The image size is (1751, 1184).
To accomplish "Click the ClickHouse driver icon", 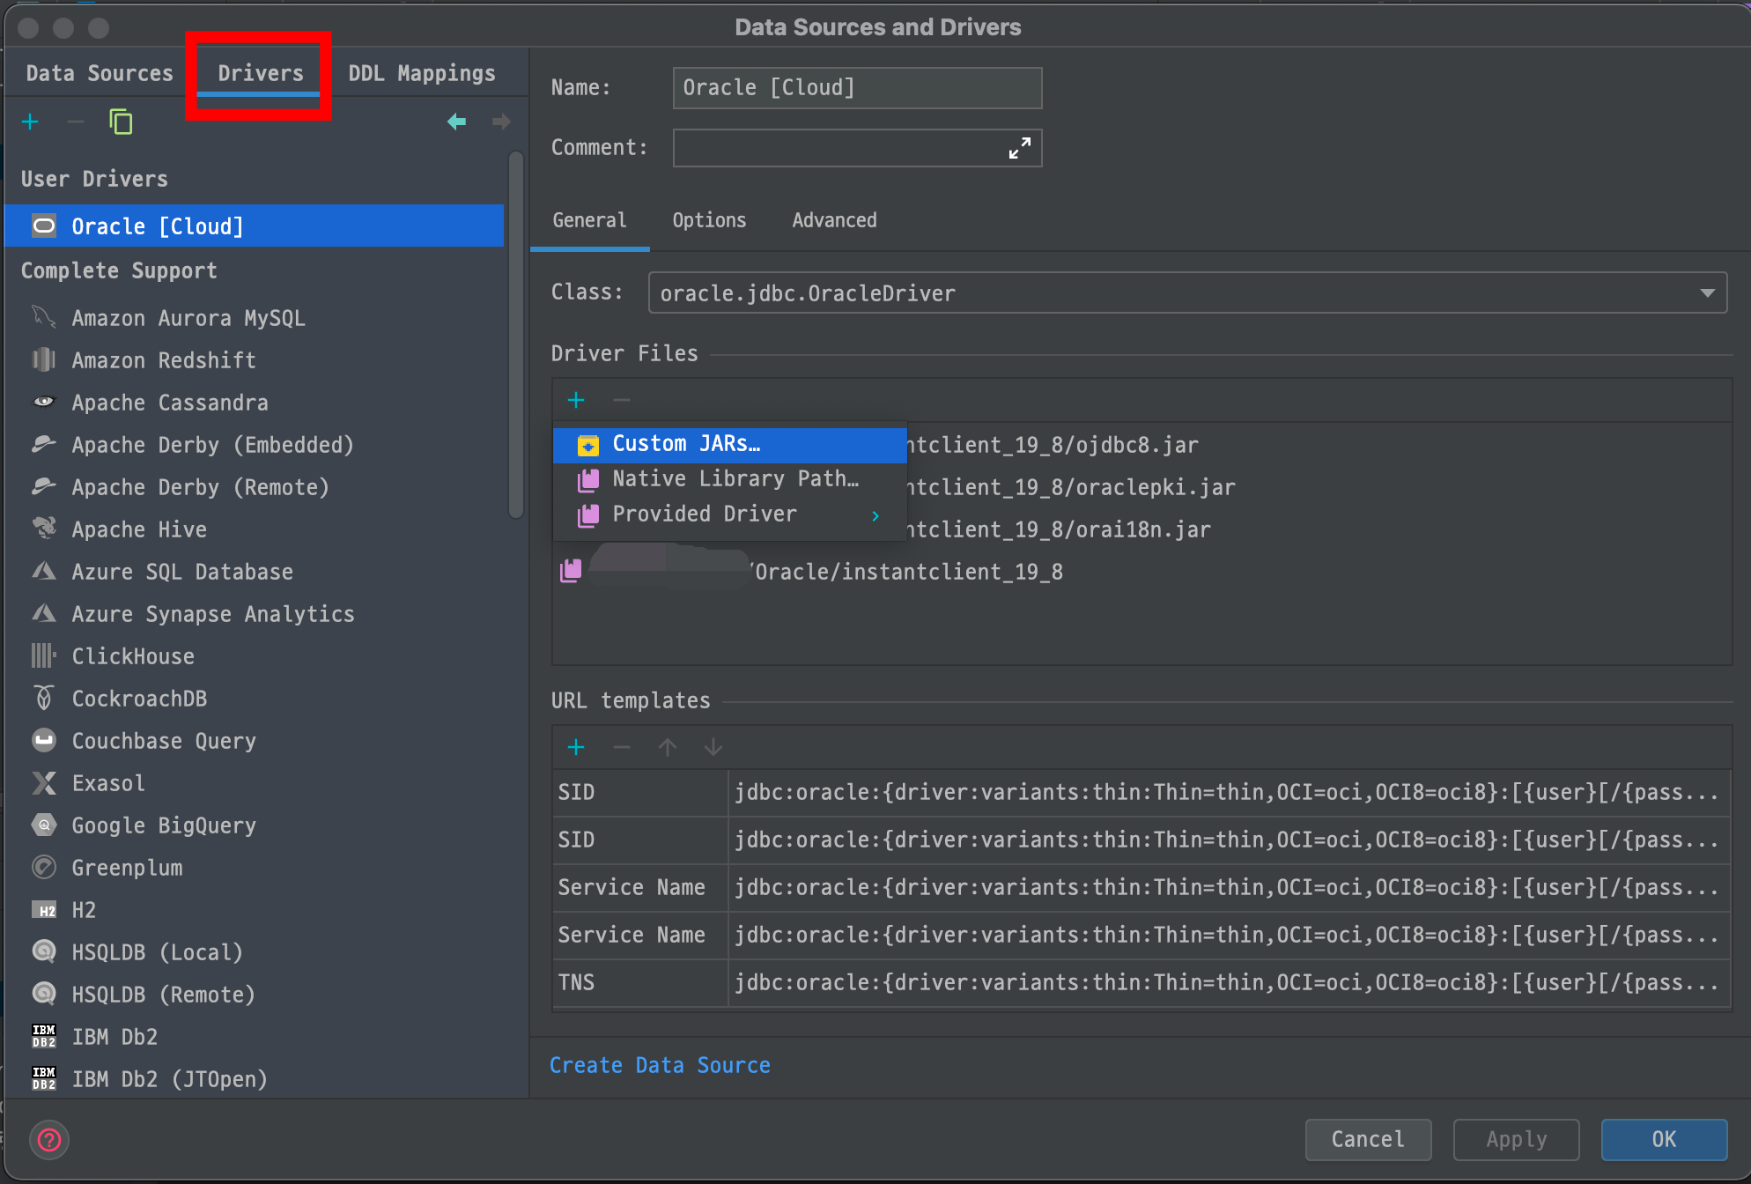I will [x=44, y=655].
